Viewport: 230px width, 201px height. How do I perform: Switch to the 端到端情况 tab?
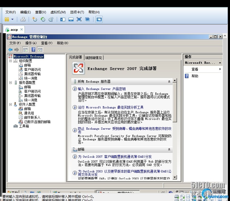point(94,58)
